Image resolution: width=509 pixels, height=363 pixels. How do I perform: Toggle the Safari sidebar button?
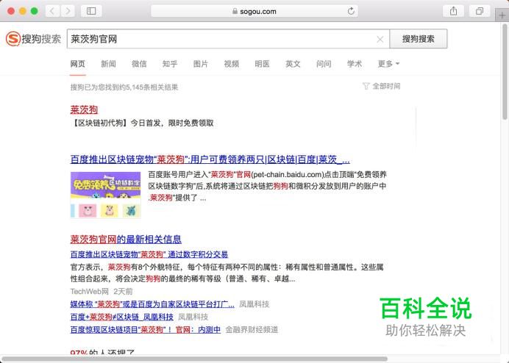[x=91, y=11]
